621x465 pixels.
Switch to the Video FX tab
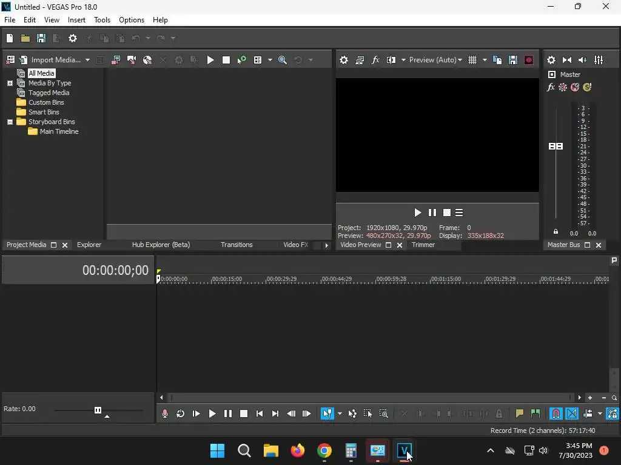coord(295,245)
